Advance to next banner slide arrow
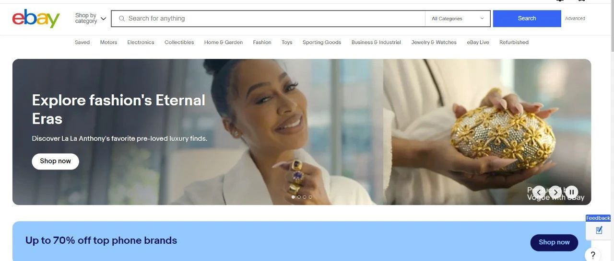Screen dimensions: 614x261 pyautogui.click(x=555, y=192)
